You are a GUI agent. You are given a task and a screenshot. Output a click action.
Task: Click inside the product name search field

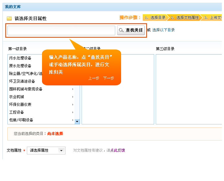[x=61, y=30]
